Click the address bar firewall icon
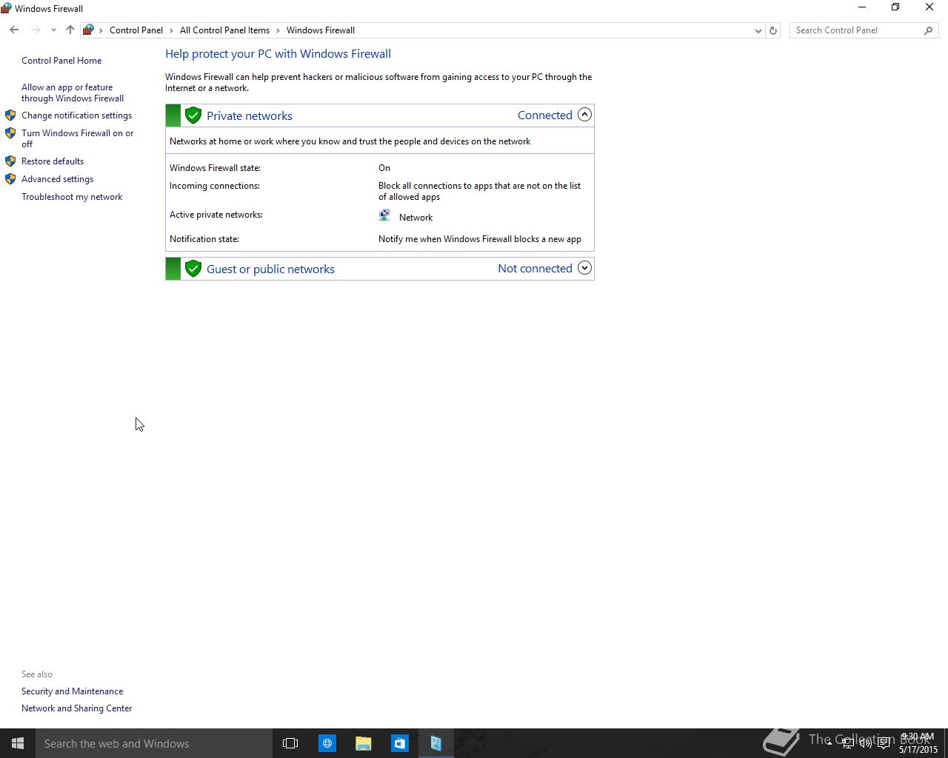The width and height of the screenshot is (948, 758). coord(88,30)
